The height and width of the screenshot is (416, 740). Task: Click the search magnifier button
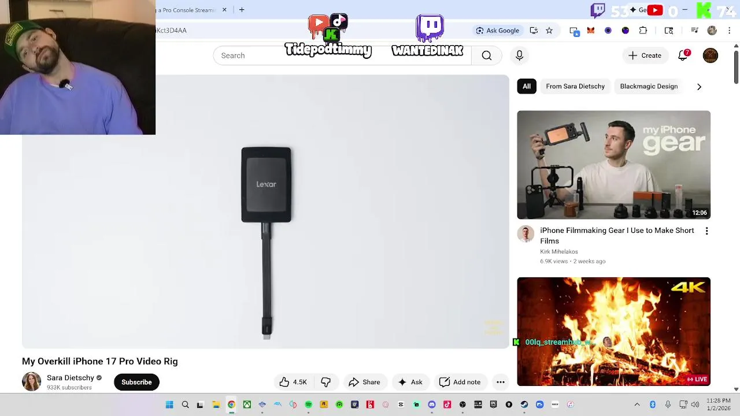[487, 55]
